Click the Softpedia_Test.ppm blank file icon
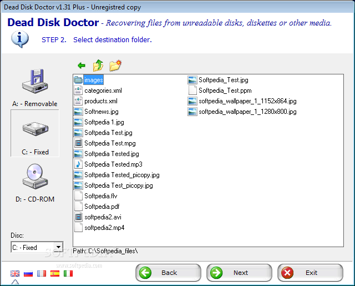This screenshot has height=286, width=355. 192,91
